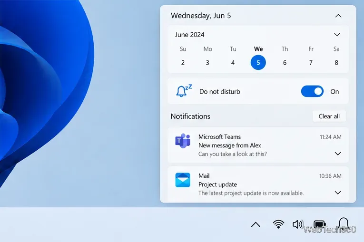Select Thursday 6 in calendar
Screen dimensions: 364x242
[x=285, y=63]
